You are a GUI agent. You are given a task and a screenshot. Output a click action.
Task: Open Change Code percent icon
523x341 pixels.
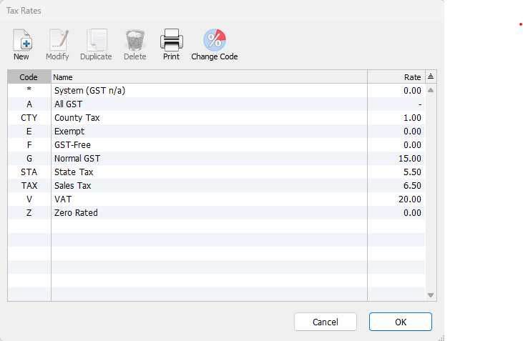215,40
